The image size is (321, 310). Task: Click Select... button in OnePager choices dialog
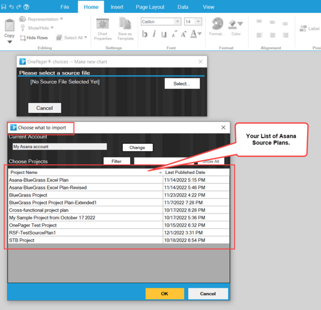(182, 84)
